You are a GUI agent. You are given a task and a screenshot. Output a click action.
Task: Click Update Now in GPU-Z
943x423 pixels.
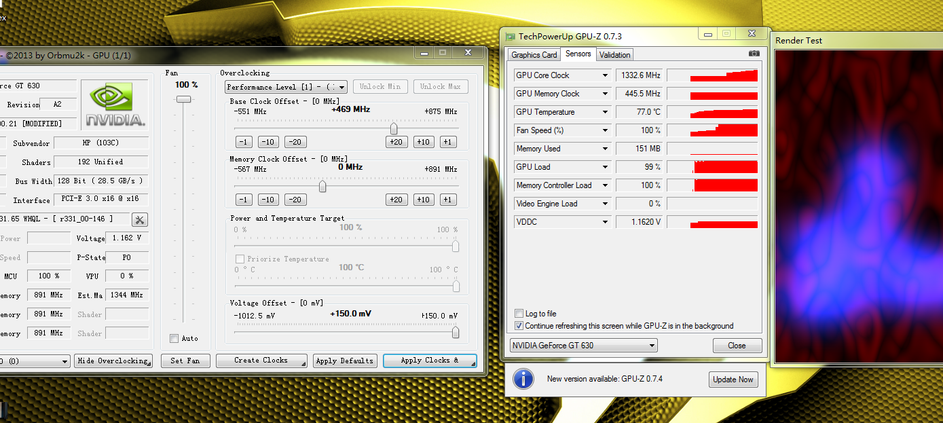tap(733, 380)
